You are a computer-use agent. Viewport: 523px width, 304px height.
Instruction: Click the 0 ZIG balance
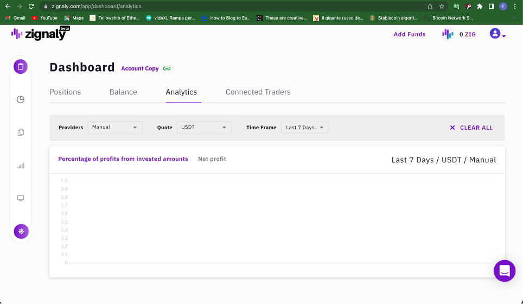[x=467, y=34]
